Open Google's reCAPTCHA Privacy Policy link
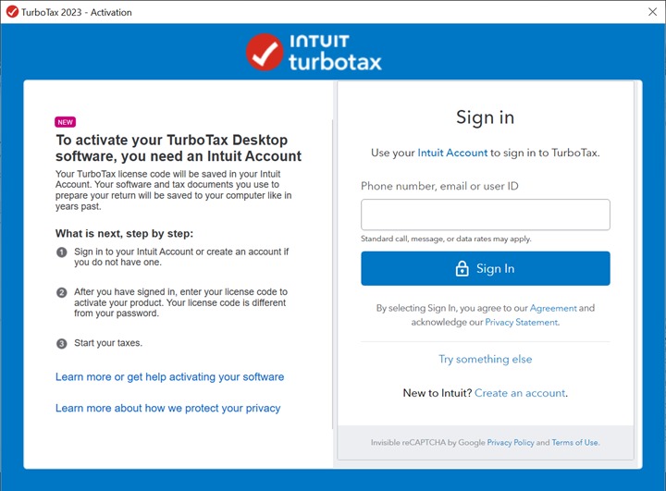 click(511, 443)
